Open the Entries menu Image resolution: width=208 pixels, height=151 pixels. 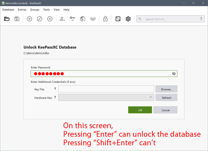[22, 10]
